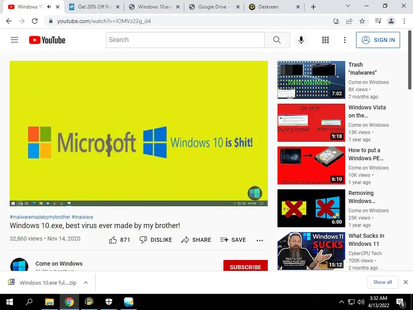Open the YouTube hamburger guide menu
413x310 pixels.
click(x=15, y=40)
